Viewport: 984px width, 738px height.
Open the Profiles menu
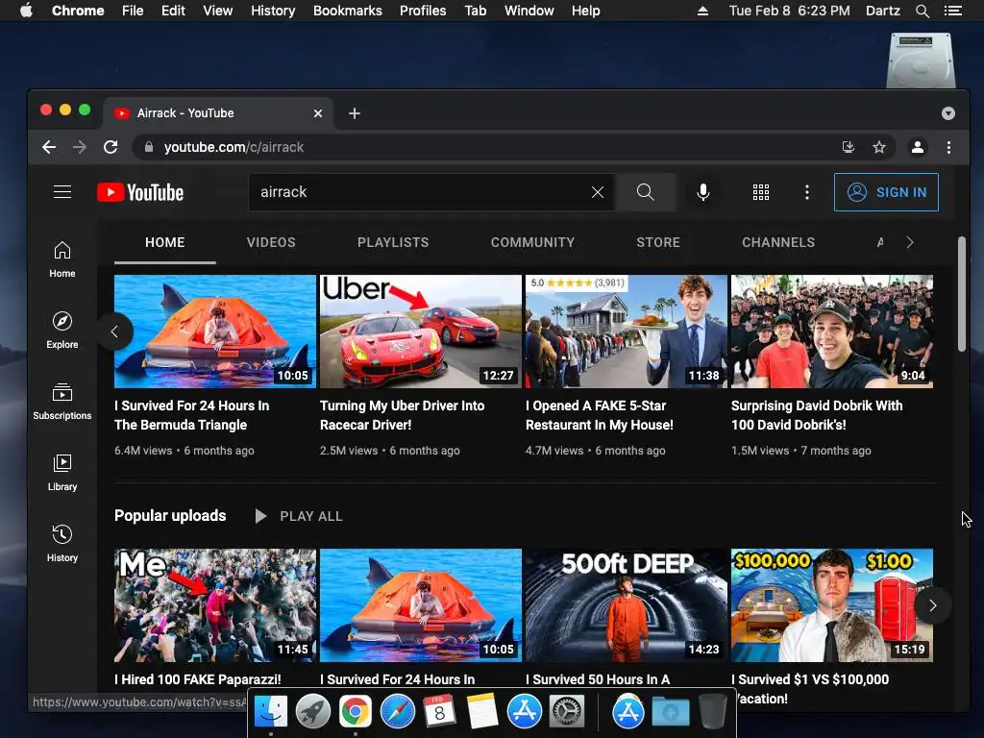click(423, 11)
